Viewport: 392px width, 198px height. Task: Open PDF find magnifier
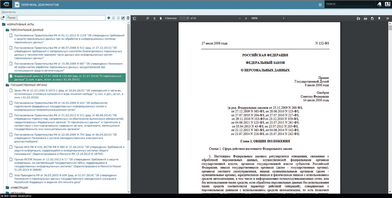[x=147, y=18]
